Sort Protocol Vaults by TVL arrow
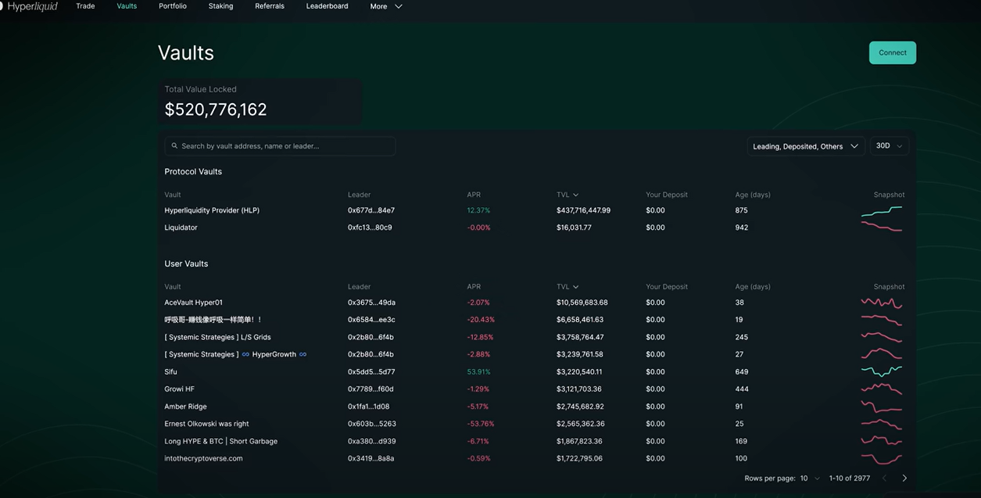Screen dimensions: 981x498 (576, 195)
